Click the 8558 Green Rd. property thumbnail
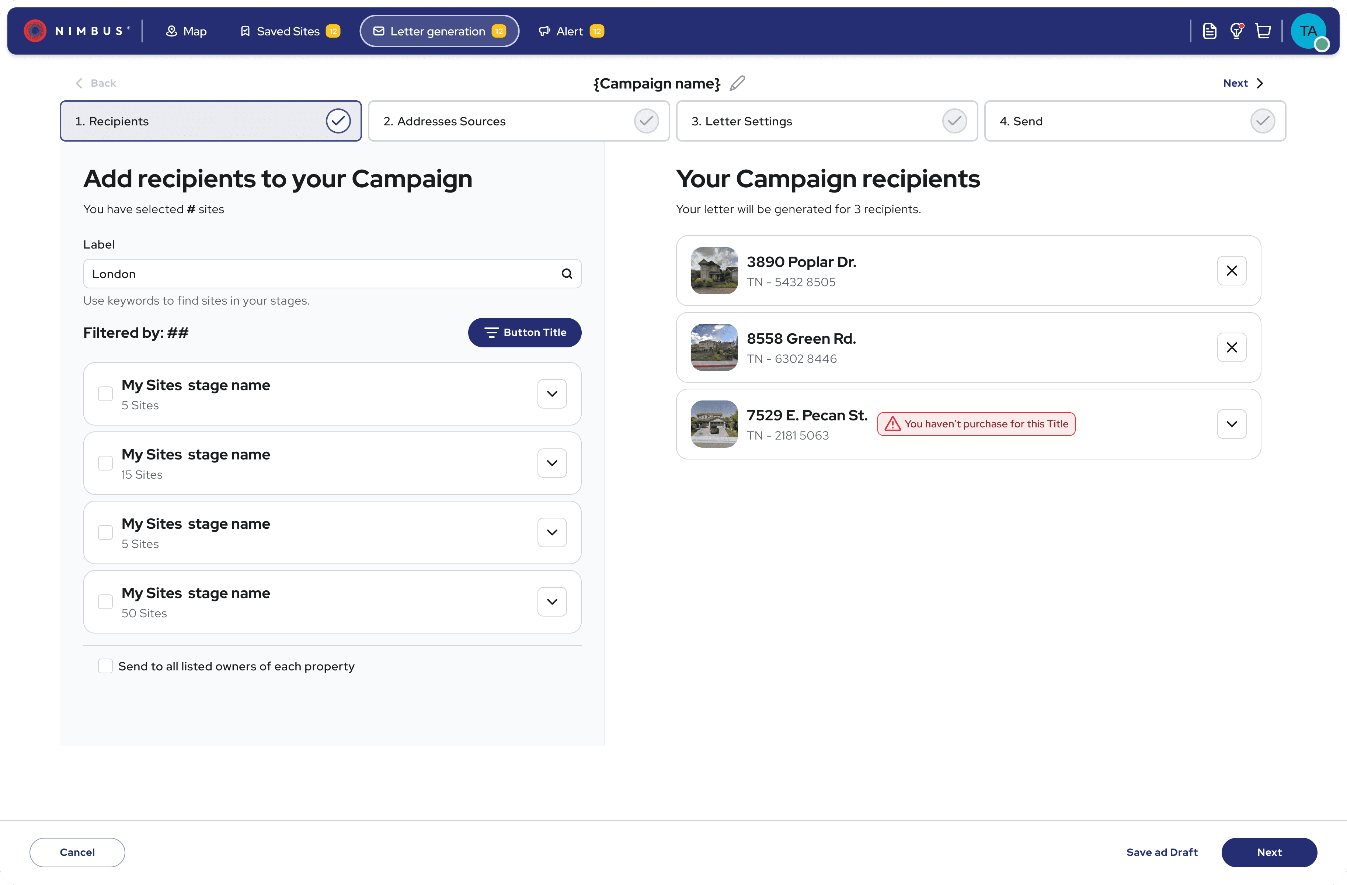This screenshot has width=1347, height=885. click(x=714, y=347)
